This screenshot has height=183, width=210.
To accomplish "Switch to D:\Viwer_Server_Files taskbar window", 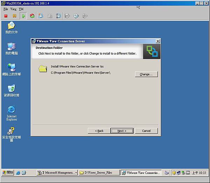I will pyautogui.click(x=99, y=173).
